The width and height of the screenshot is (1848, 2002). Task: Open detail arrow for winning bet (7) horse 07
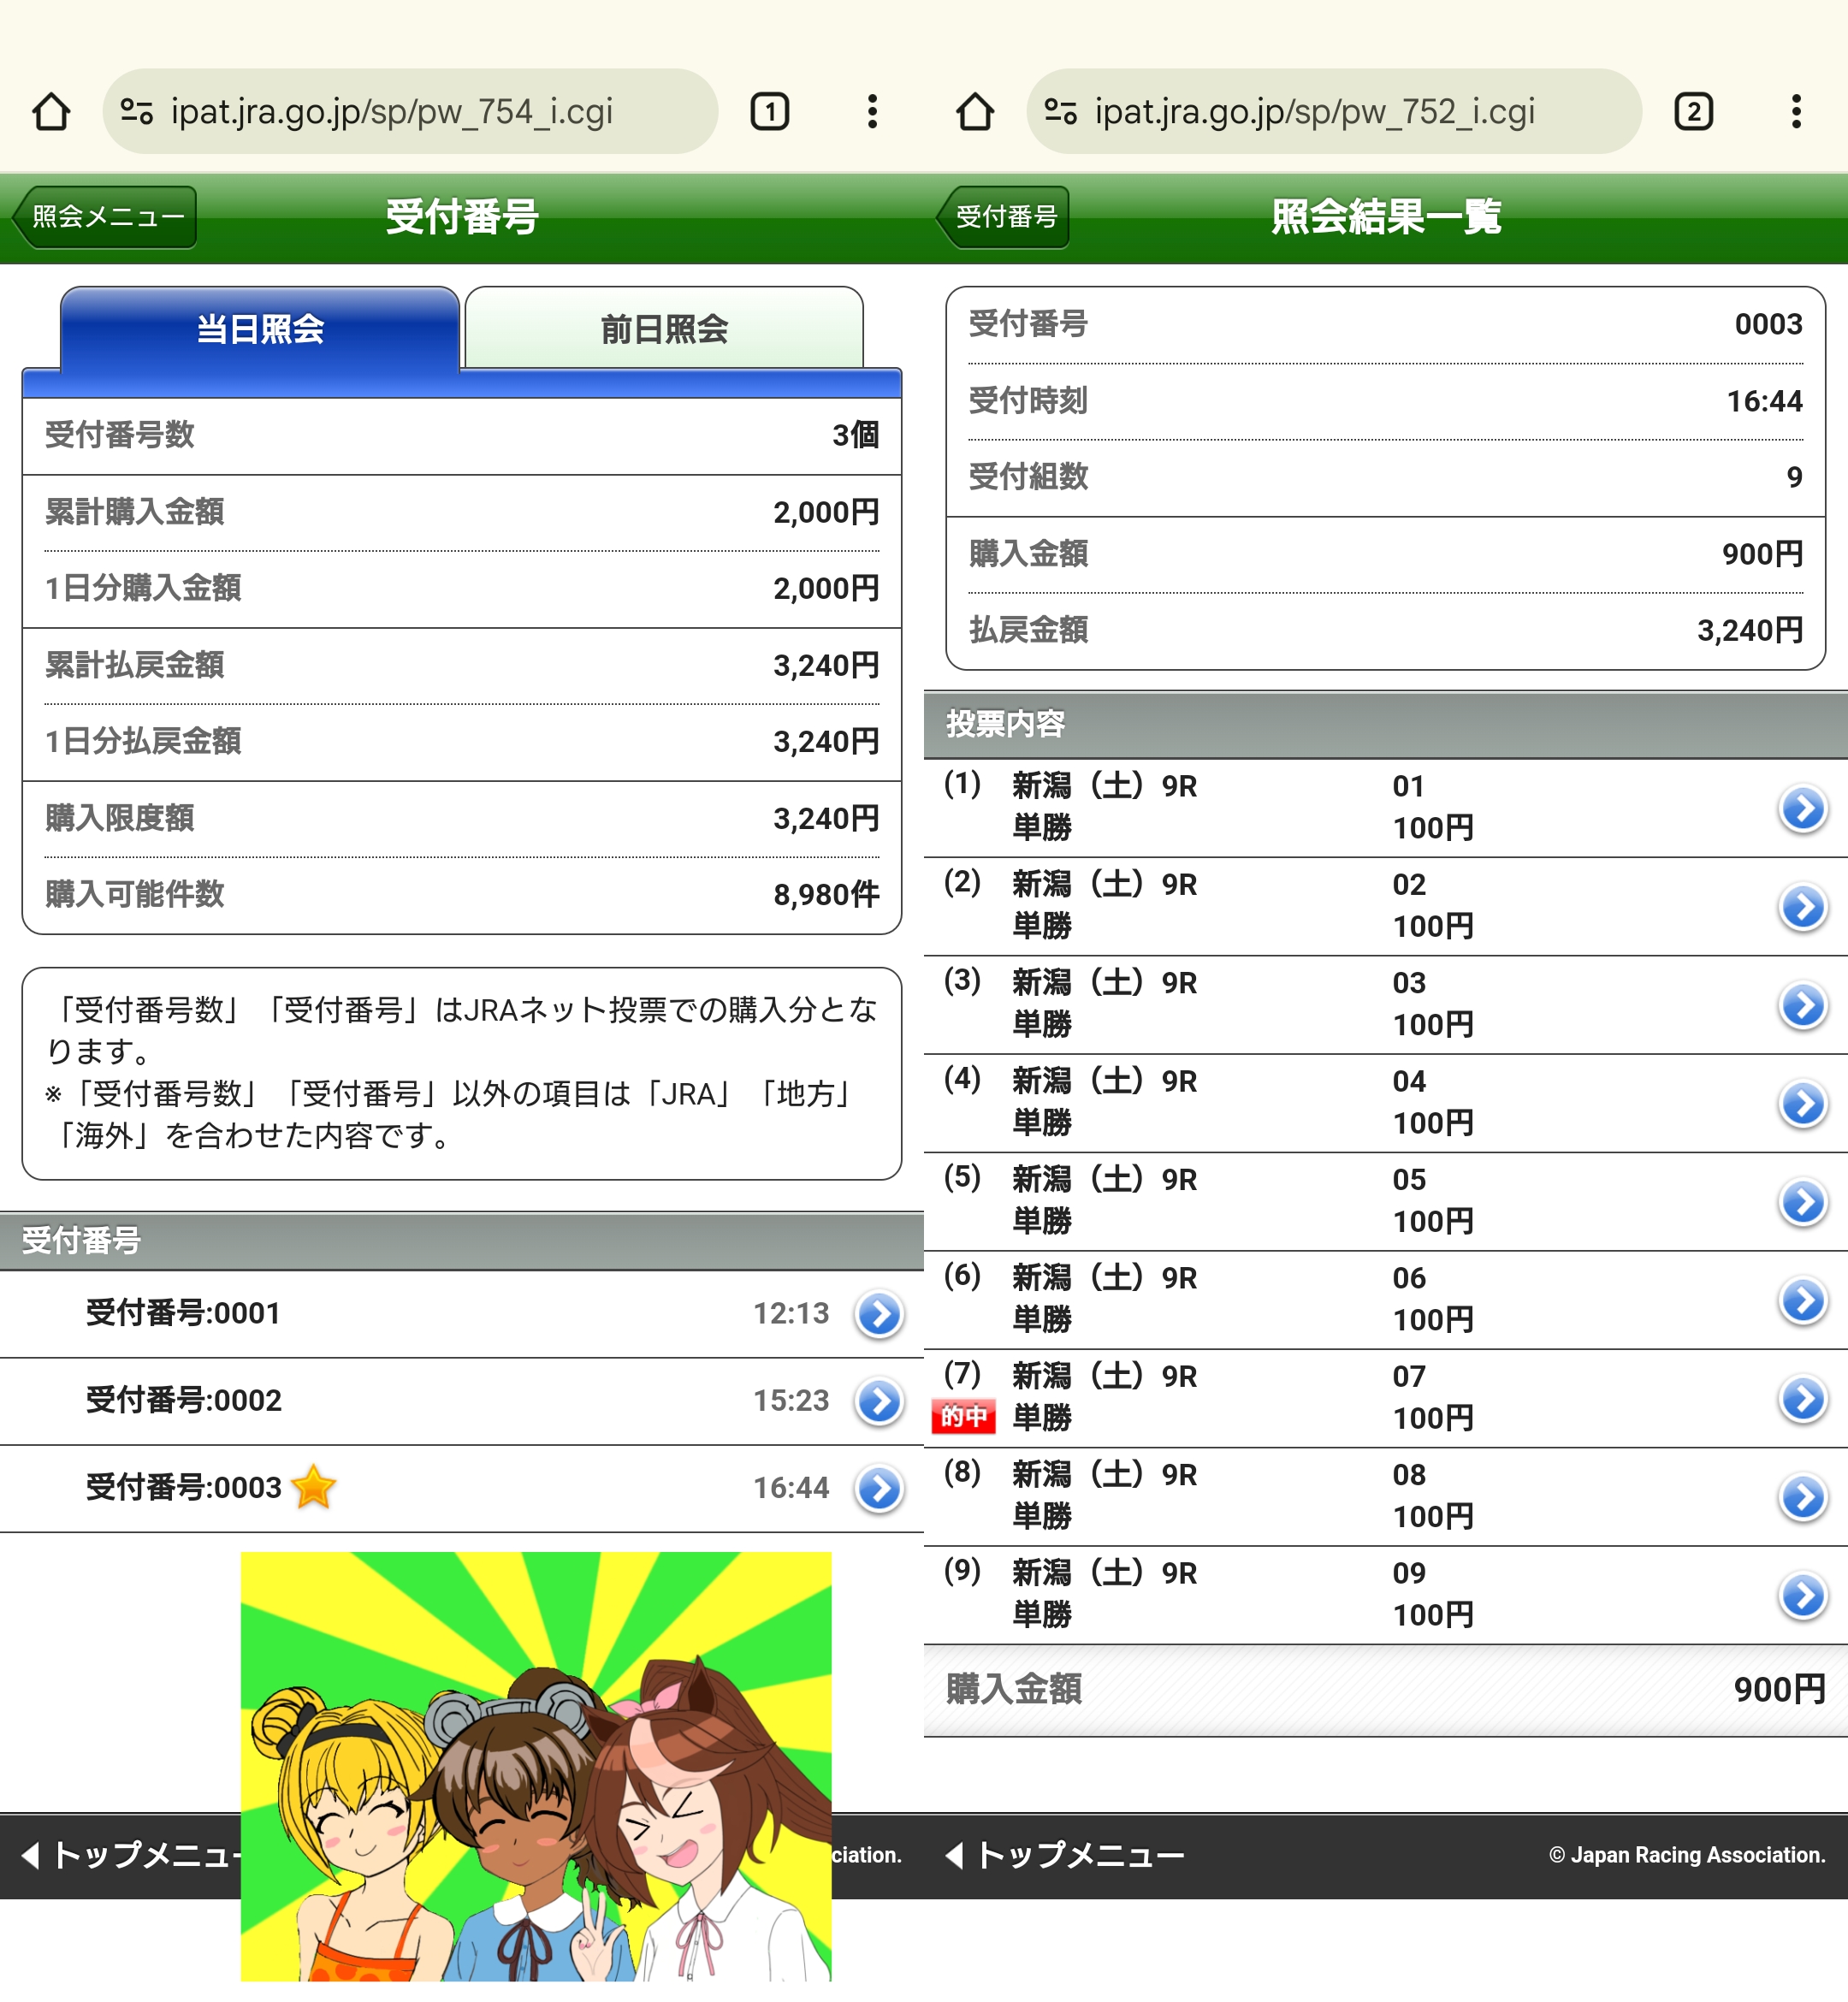coord(1803,1399)
